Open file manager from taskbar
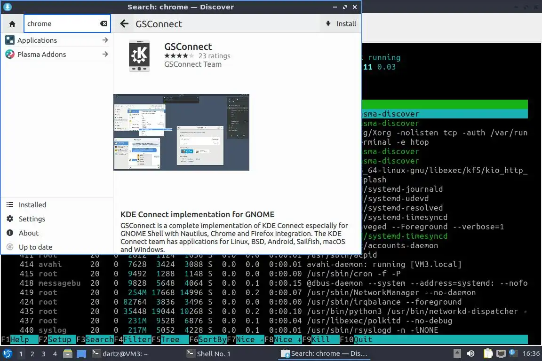 coord(68,353)
